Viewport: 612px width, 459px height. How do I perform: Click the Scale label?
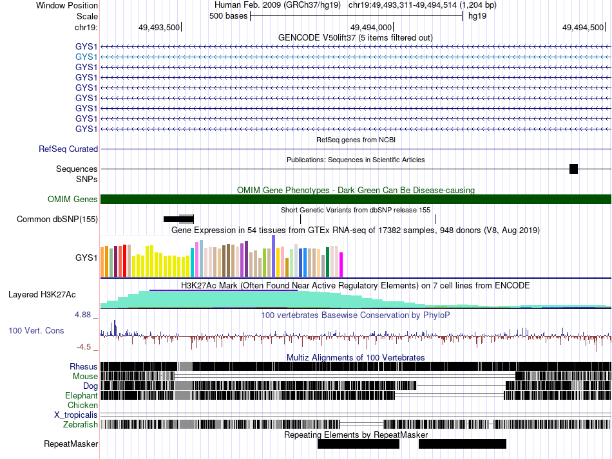click(87, 16)
